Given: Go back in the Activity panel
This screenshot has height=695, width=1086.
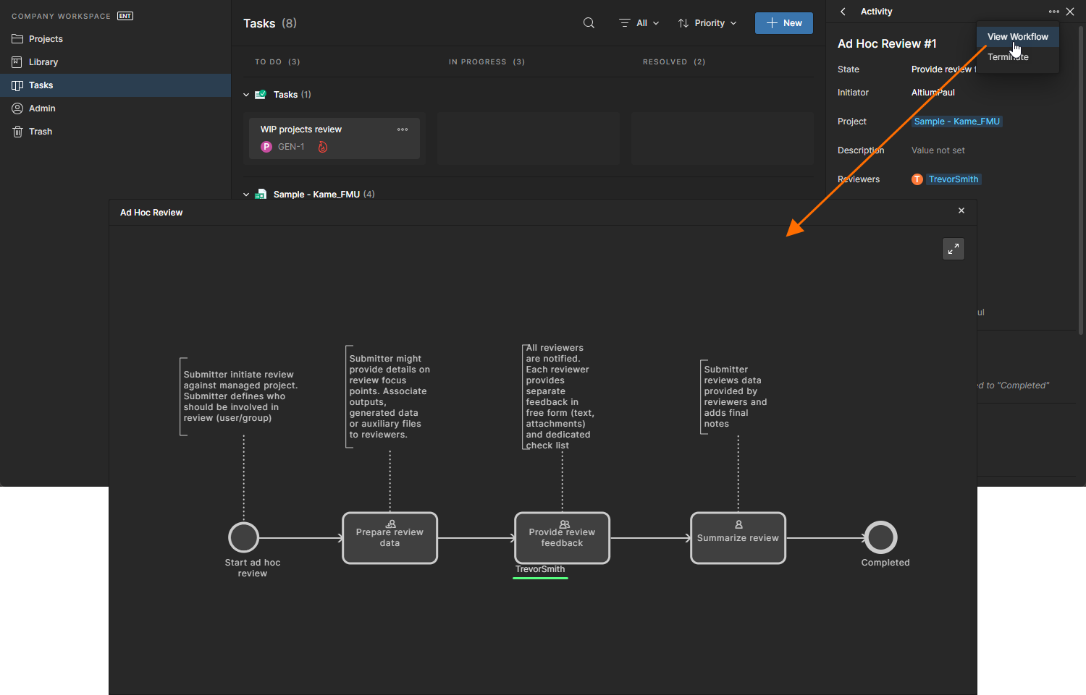Looking at the screenshot, I should [x=843, y=12].
